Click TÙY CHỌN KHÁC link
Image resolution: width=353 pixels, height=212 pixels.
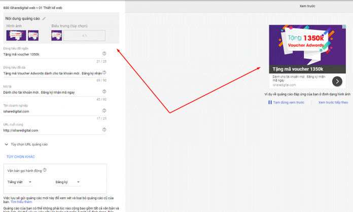pyautogui.click(x=20, y=157)
